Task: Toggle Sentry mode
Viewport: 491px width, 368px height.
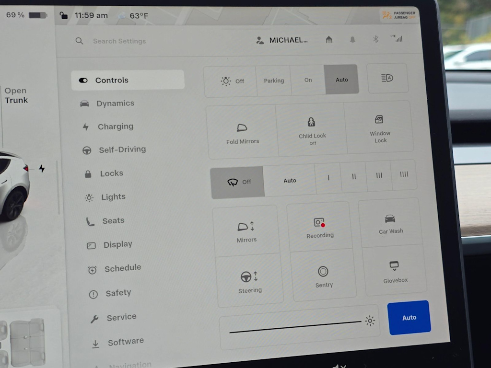Action: tap(324, 276)
